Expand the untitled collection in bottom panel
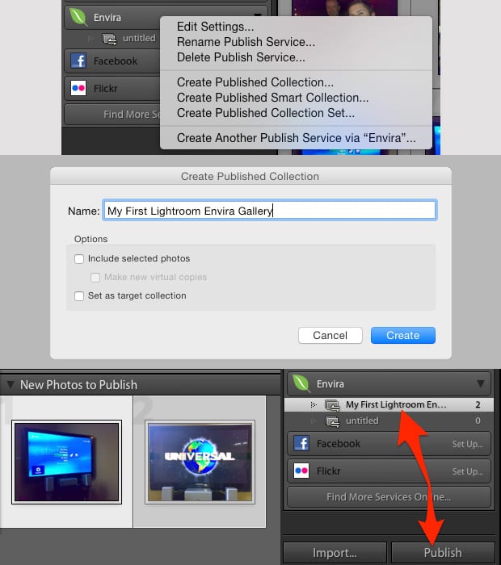This screenshot has width=501, height=565. pyautogui.click(x=313, y=421)
